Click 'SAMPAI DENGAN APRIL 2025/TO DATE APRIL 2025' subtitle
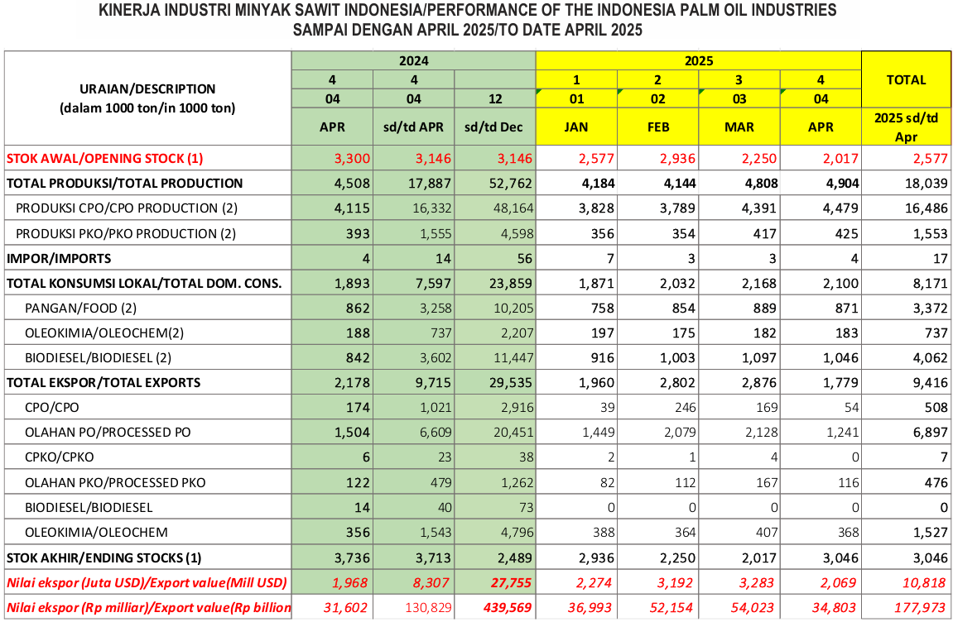This screenshot has width=953, height=622. coord(467,30)
